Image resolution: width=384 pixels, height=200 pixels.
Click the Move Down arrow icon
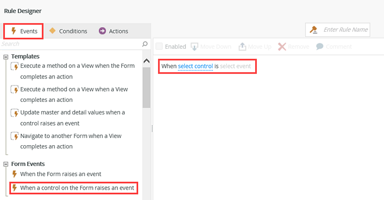click(x=194, y=47)
